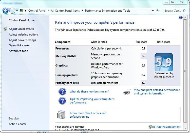Click the Processor subscore 6.1

[x=143, y=48]
